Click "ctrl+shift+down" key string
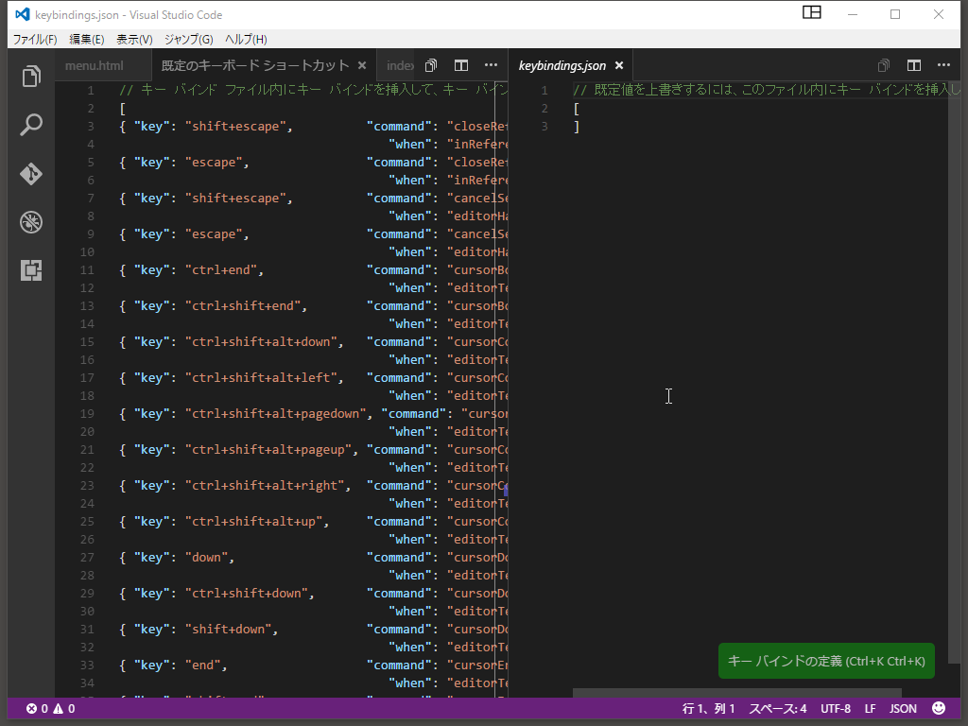Viewport: 968px width, 726px height. tap(247, 594)
